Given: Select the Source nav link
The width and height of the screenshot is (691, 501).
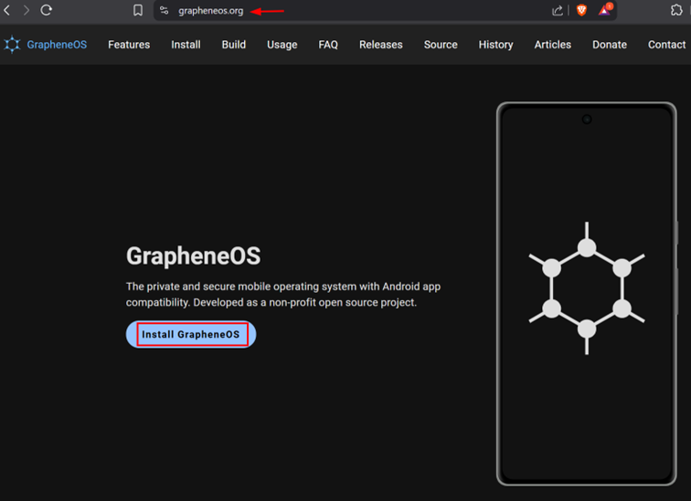Looking at the screenshot, I should point(441,45).
